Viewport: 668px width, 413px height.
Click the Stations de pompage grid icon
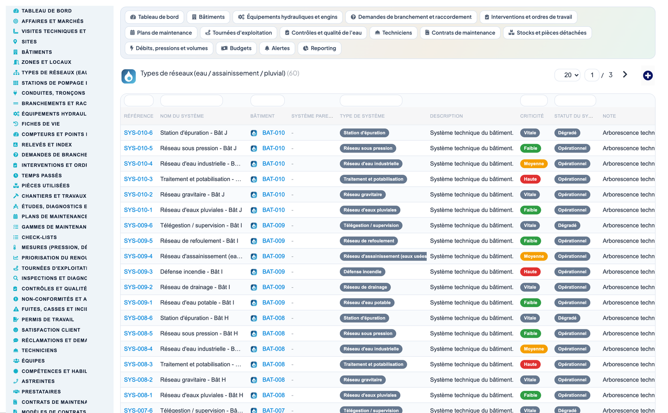pos(16,83)
